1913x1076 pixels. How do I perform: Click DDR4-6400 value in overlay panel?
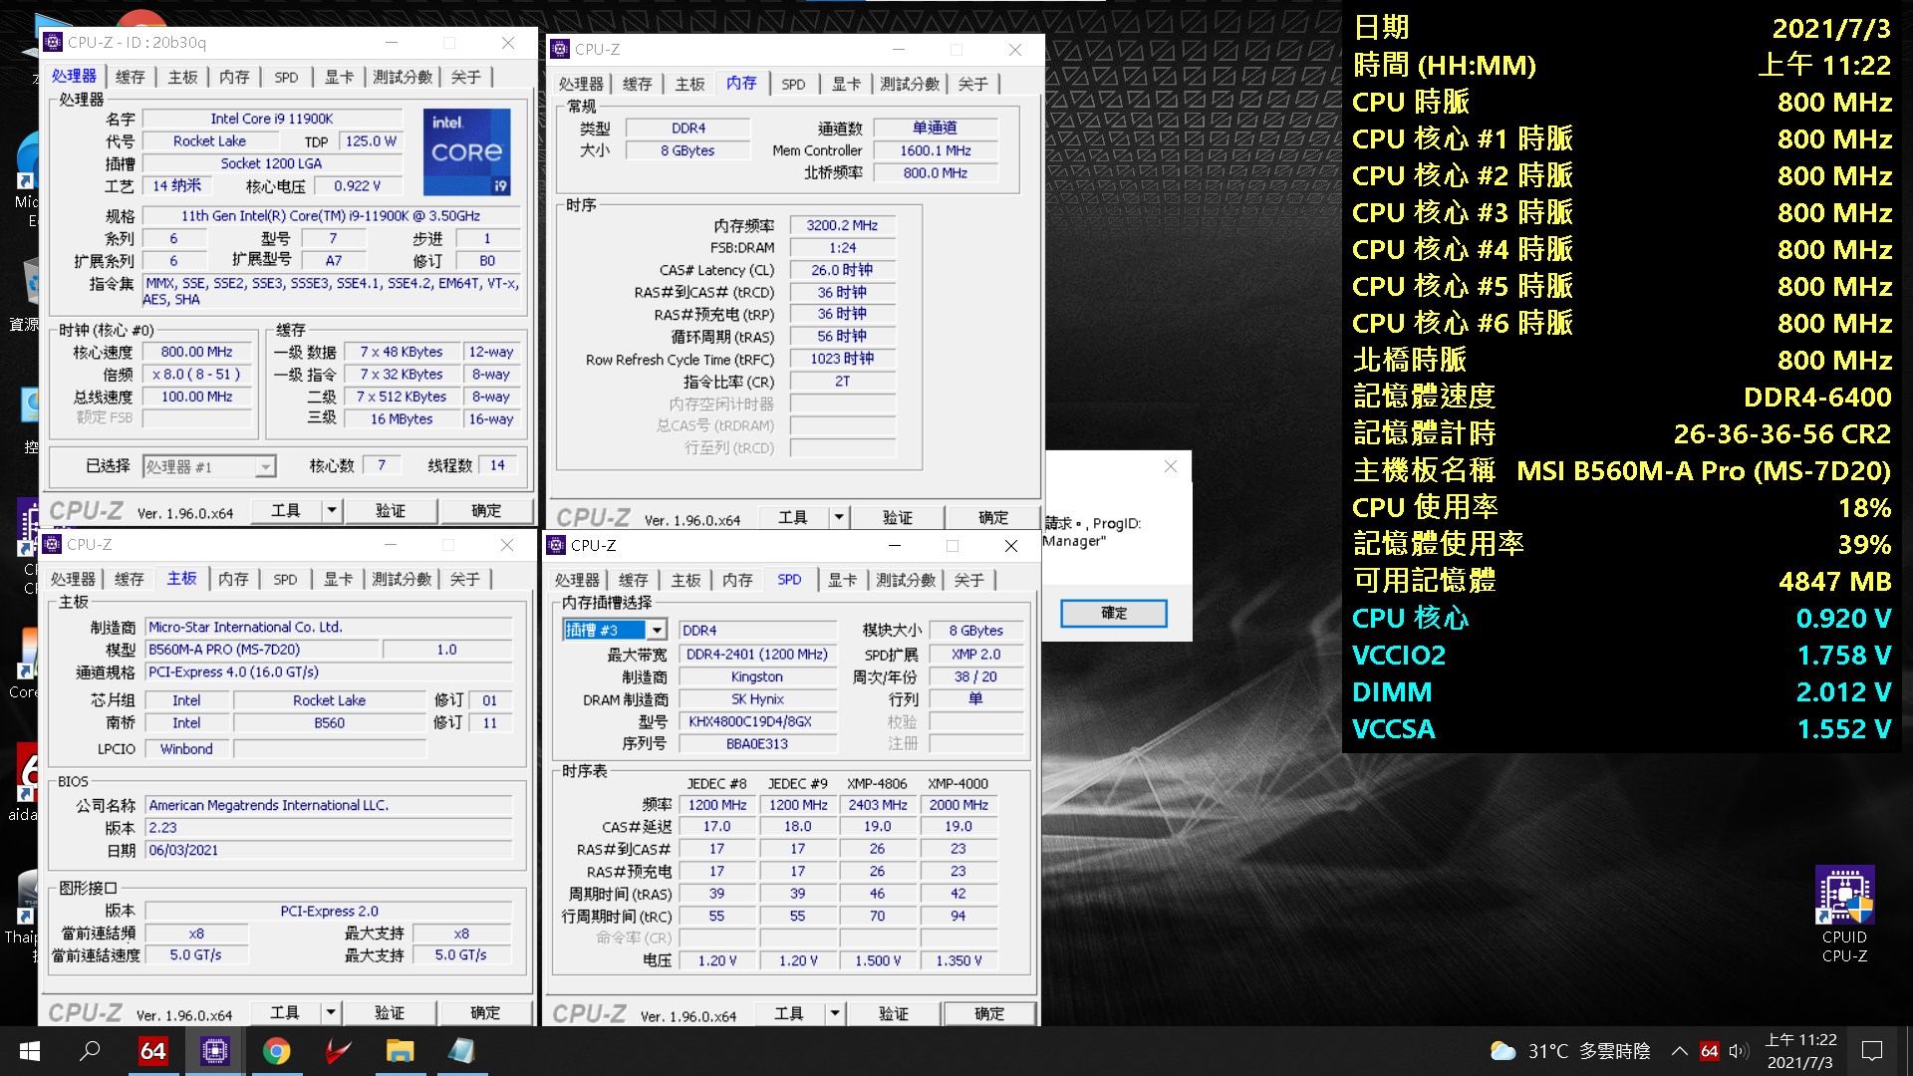(x=1817, y=397)
